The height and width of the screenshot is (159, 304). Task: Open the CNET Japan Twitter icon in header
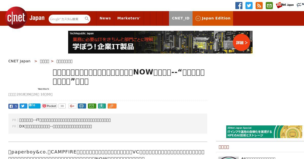(x=249, y=6)
